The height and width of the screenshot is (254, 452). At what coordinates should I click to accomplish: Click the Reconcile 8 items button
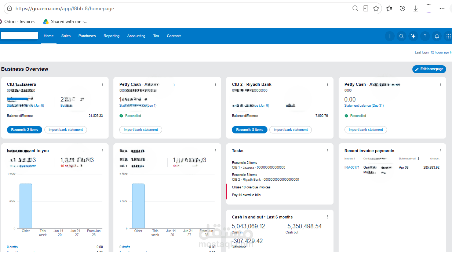pos(249,130)
